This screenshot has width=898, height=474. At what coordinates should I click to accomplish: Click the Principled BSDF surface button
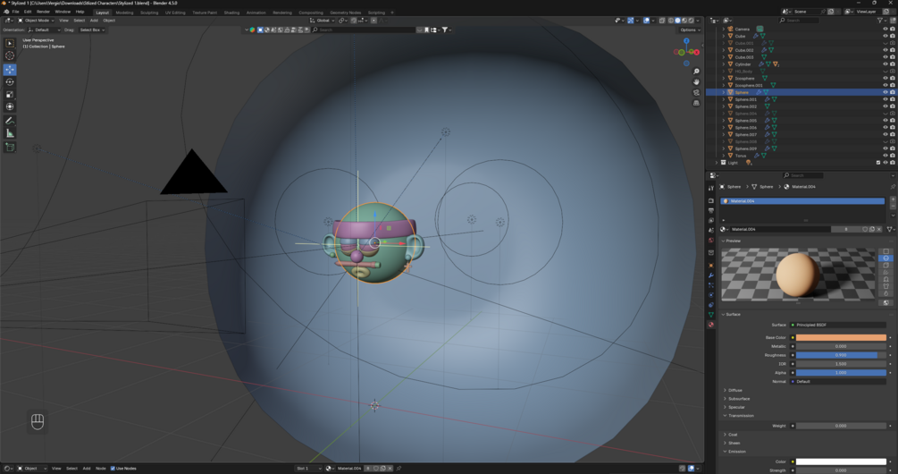click(838, 325)
